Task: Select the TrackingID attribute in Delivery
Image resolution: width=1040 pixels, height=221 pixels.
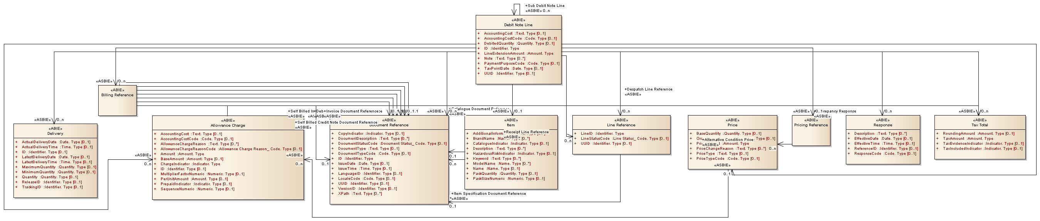Action: (x=52, y=187)
